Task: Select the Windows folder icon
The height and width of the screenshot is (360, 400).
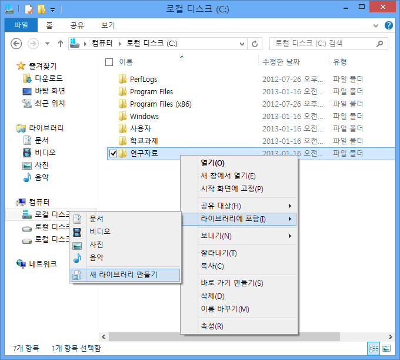Action: pos(123,116)
